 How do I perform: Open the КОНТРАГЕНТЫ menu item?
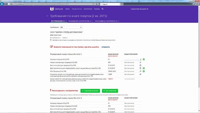pyautogui.click(x=88, y=9)
